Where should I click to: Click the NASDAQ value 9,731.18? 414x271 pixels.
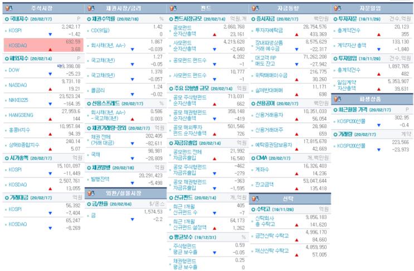pos(71,81)
